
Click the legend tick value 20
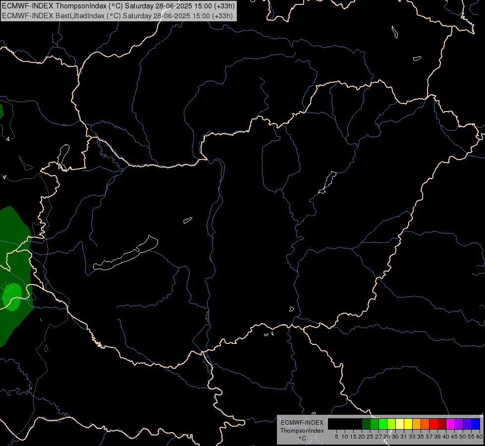click(x=362, y=437)
